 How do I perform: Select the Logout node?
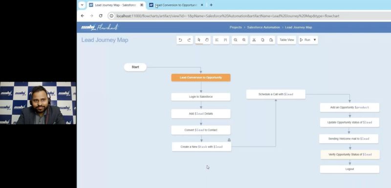pos(349,169)
